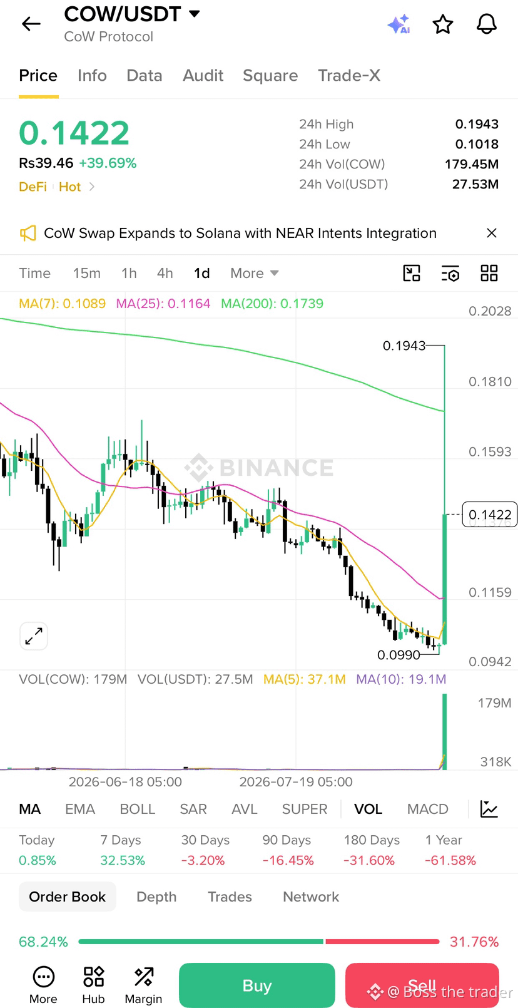Toggle the VOL sub-indicator
Viewport: 518px width, 1008px height.
[x=368, y=809]
